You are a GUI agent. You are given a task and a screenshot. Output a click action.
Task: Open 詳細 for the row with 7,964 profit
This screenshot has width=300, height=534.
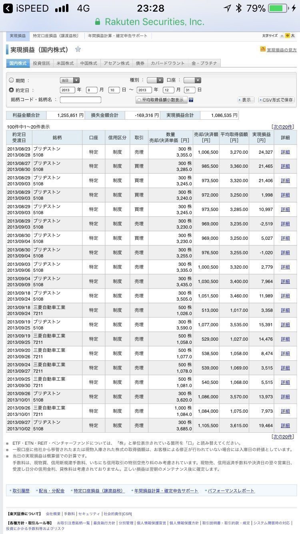pyautogui.click(x=285, y=281)
